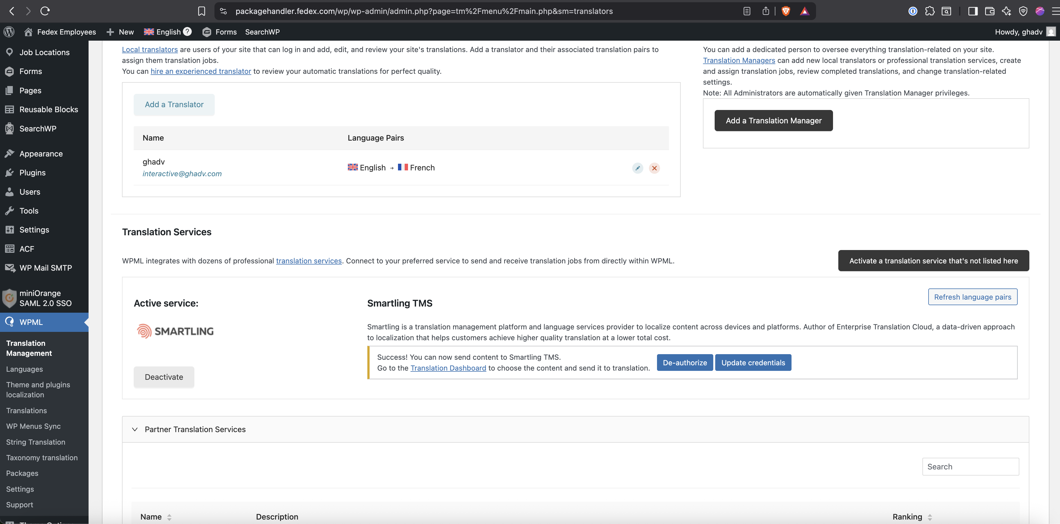The height and width of the screenshot is (524, 1060).
Task: Sort services table by Name
Action: (x=155, y=517)
